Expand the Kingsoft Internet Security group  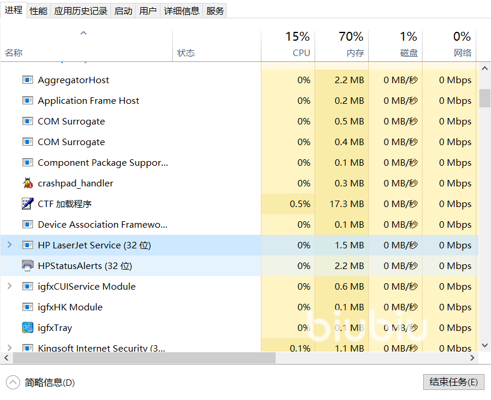click(x=9, y=348)
